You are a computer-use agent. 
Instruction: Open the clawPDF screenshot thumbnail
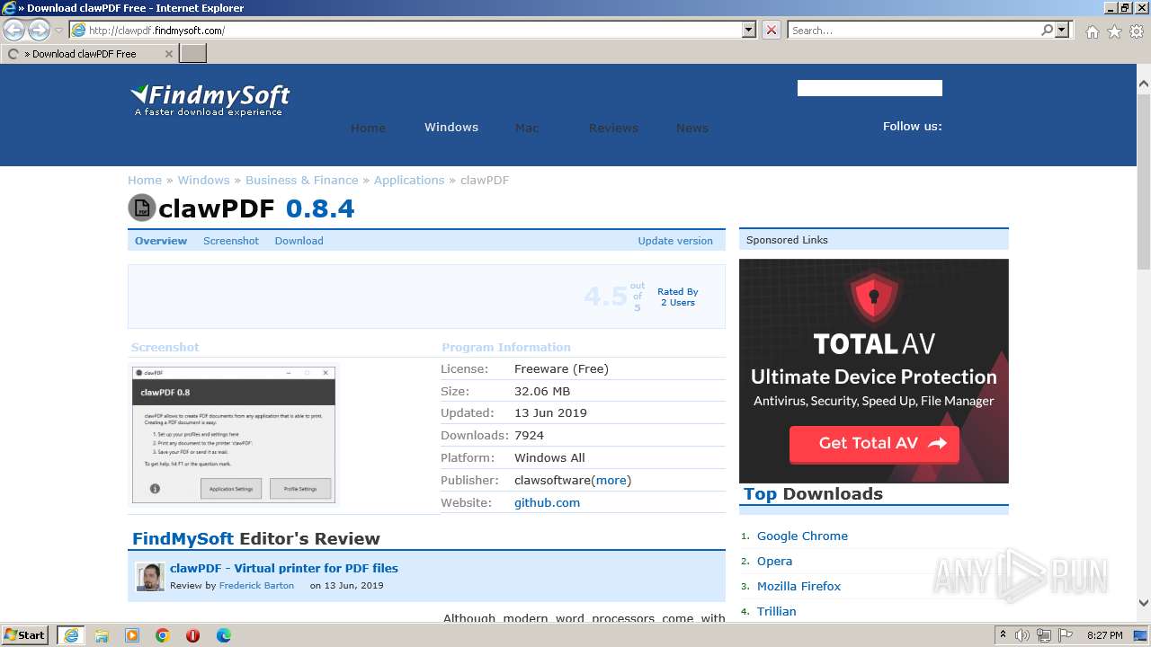(x=234, y=435)
